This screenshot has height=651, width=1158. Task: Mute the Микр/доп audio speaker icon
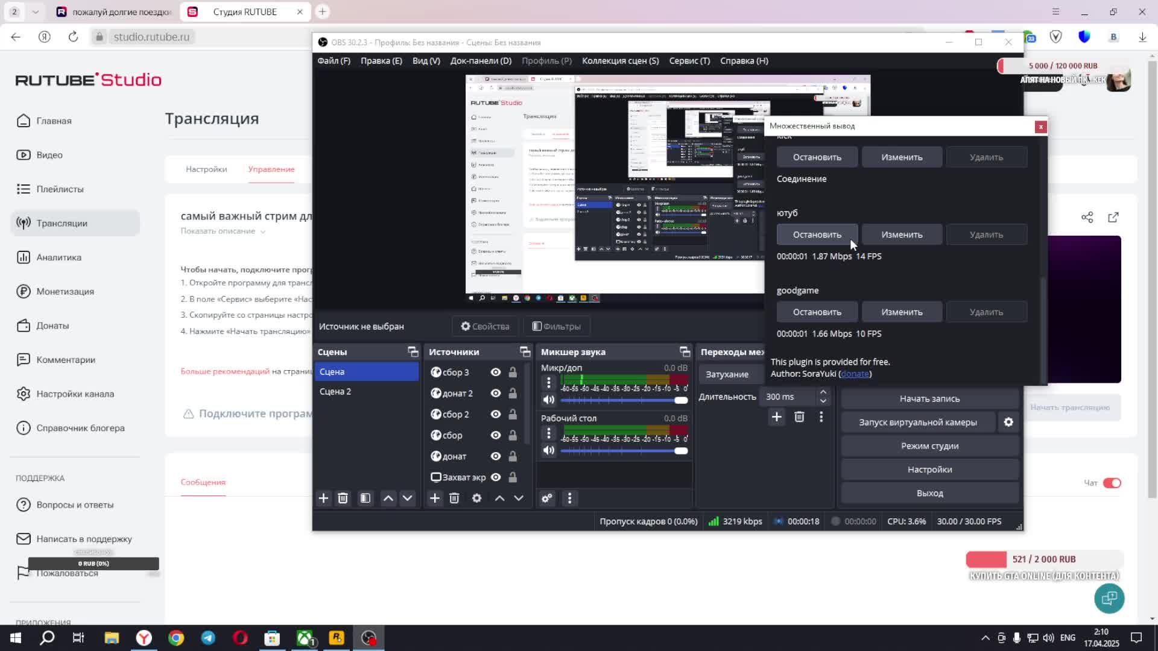point(548,400)
